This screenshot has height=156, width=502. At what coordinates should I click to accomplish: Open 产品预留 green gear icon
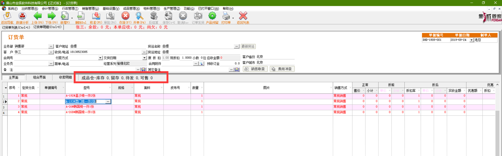pyautogui.click(x=212, y=16)
